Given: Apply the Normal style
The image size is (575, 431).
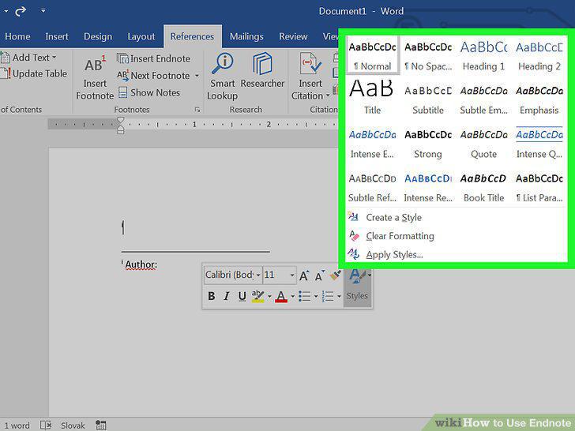Looking at the screenshot, I should click(x=372, y=55).
